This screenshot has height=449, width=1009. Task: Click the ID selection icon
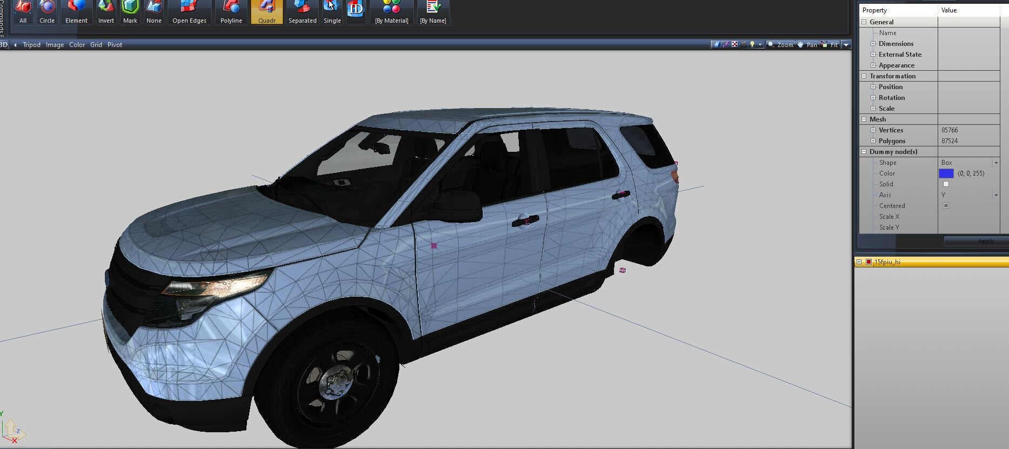355,10
